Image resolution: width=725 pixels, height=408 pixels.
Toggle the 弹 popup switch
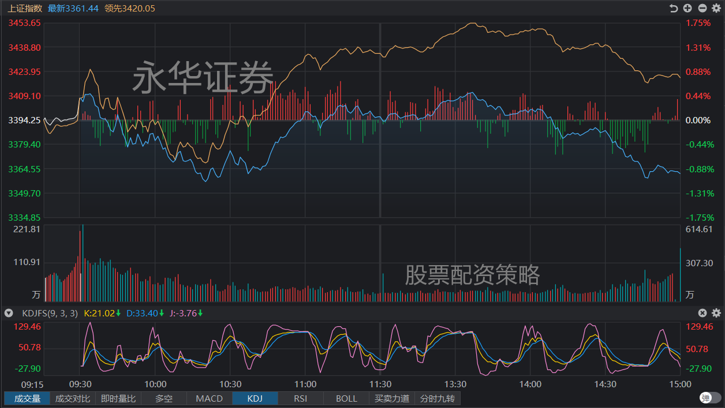click(x=710, y=398)
